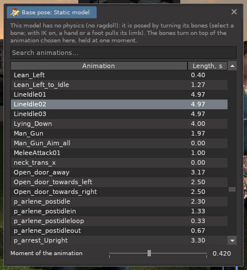Select the Open_door_towards_right animation
247x270 pixels.
tap(119, 192)
